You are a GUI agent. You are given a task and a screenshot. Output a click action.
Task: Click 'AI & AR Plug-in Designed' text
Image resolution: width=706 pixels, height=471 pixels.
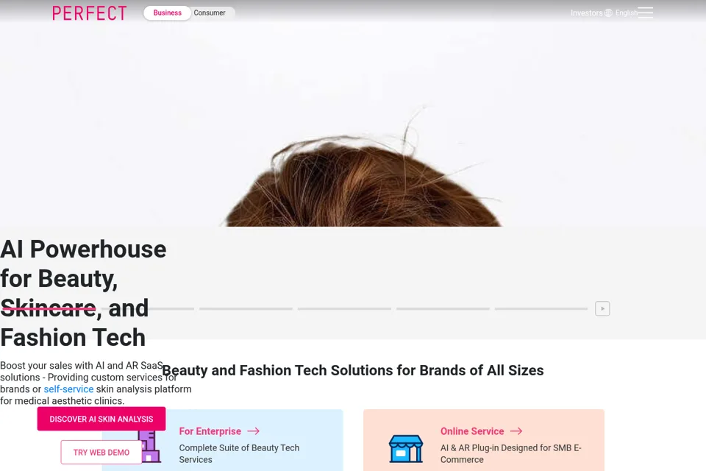pyautogui.click(x=510, y=453)
